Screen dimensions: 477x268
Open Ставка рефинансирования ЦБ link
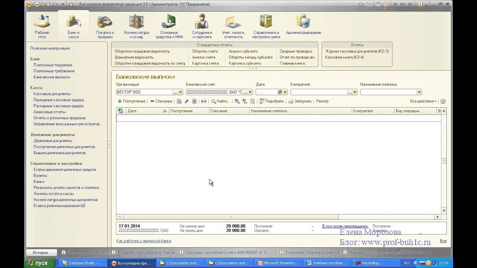click(x=59, y=206)
